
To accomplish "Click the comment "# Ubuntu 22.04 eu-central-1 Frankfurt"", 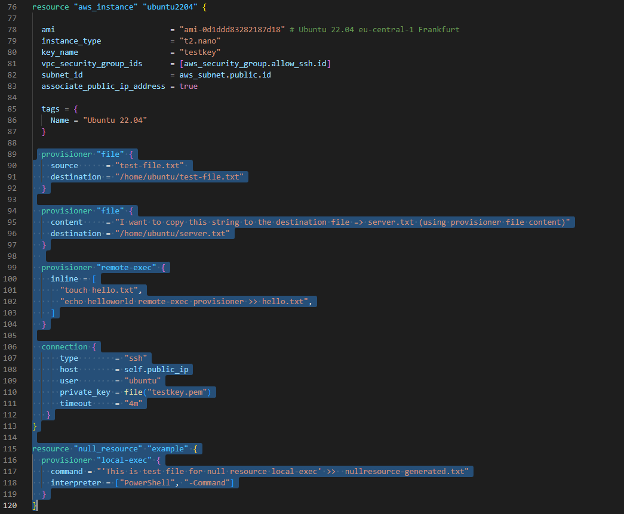I will coord(374,29).
